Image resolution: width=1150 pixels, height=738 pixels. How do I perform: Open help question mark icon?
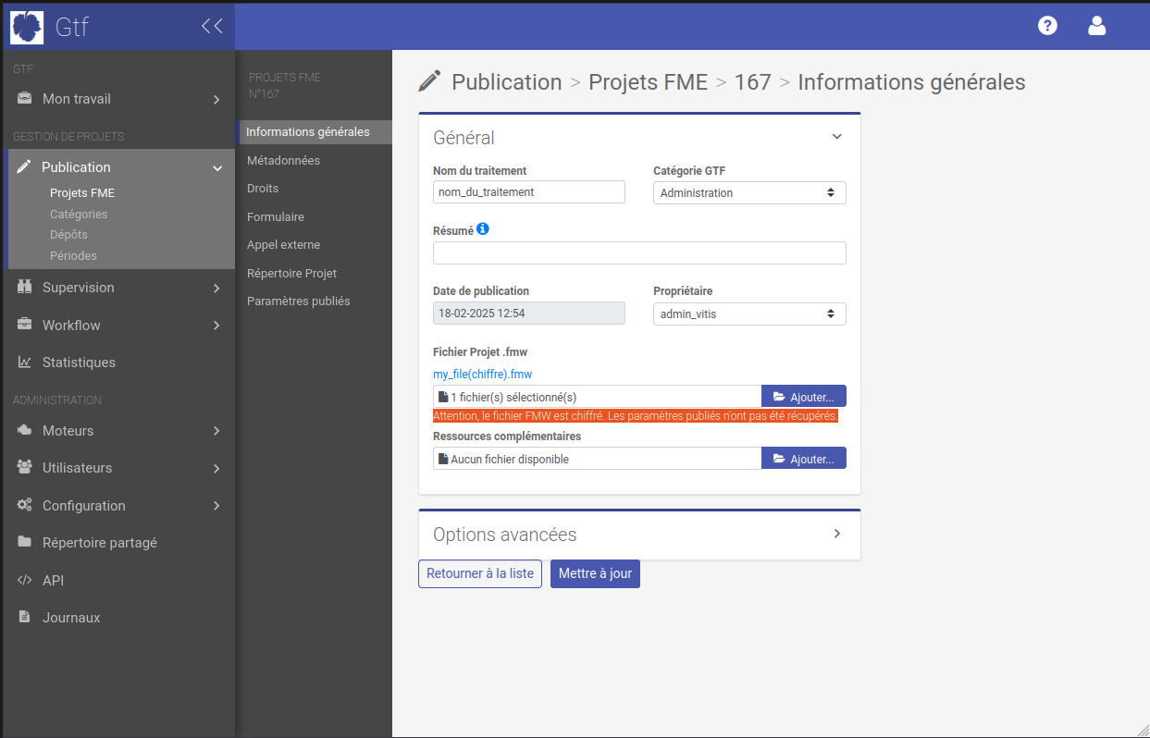(1047, 26)
